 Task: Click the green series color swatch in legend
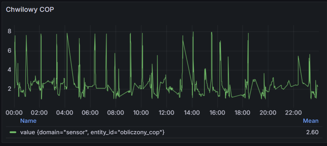point(13,132)
